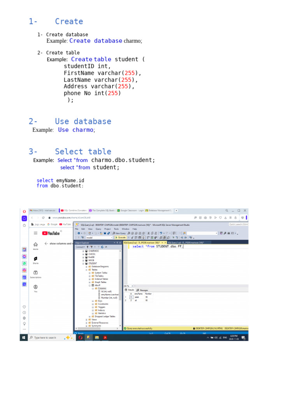Select the MYDB database node
299x399 pixels.
90,260
